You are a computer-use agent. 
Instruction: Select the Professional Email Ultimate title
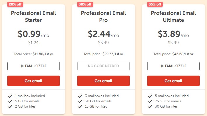(173, 17)
